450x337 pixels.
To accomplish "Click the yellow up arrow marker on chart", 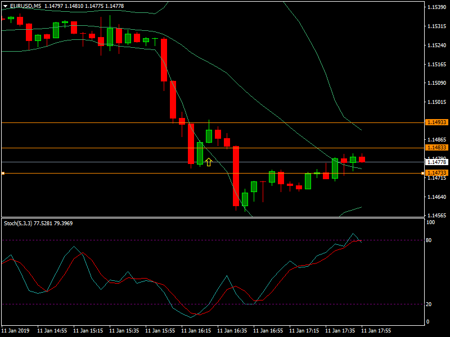I will 209,162.
